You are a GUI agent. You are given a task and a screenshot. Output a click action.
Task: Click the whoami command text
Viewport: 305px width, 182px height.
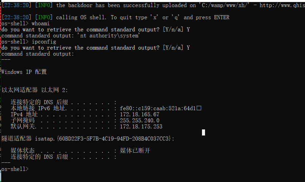point(41,24)
